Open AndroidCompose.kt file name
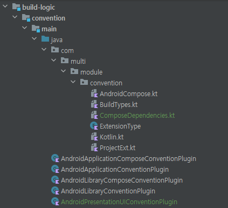 click(129, 94)
